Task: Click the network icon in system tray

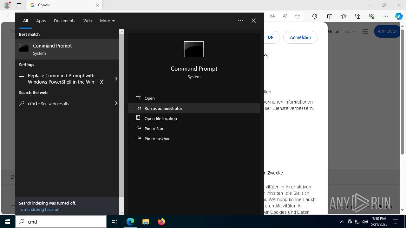Action: [x=357, y=222]
